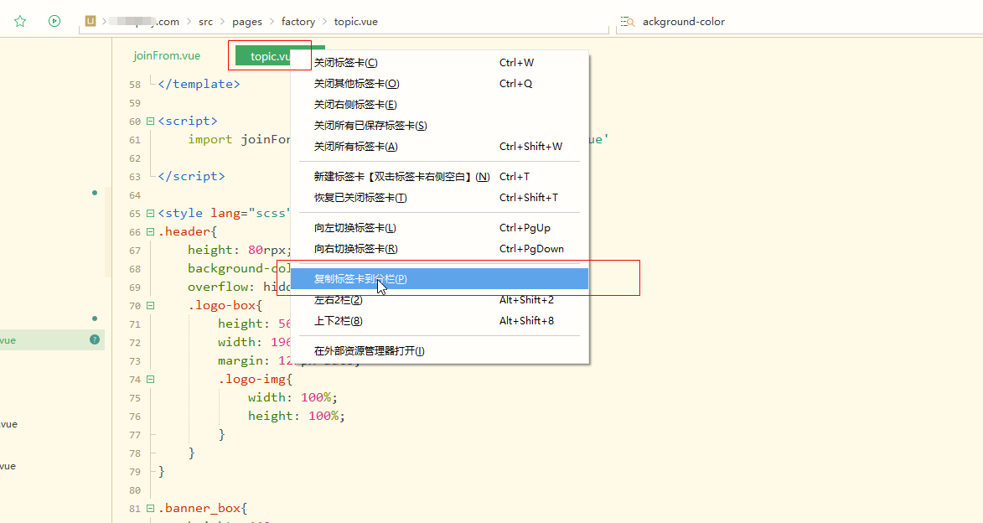Switch to the joinFrom.vue tab
Image resolution: width=983 pixels, height=523 pixels.
point(167,56)
